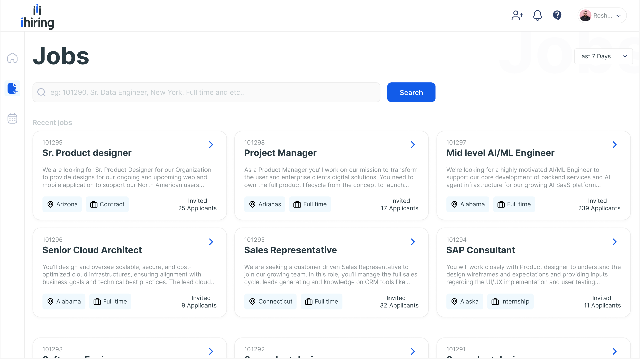Open the Rosh... account dropdown menu

(618, 16)
